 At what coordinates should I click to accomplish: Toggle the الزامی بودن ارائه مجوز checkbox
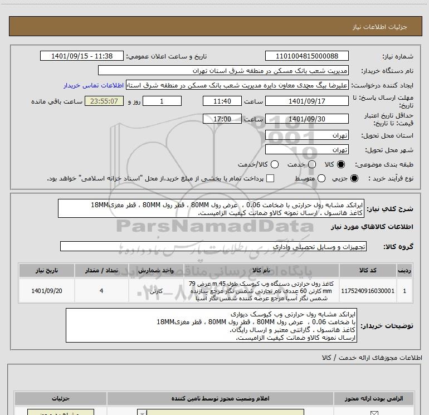(374, 413)
